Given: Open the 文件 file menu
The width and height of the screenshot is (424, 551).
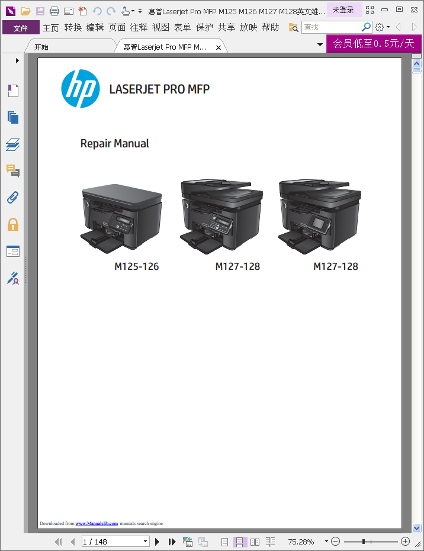Looking at the screenshot, I should tap(21, 27).
